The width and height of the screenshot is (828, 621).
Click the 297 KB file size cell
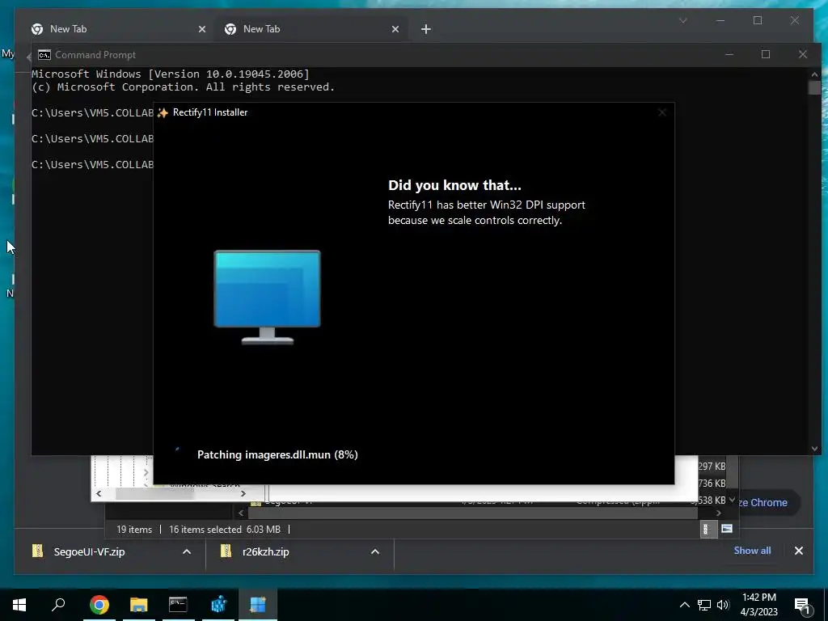point(712,467)
